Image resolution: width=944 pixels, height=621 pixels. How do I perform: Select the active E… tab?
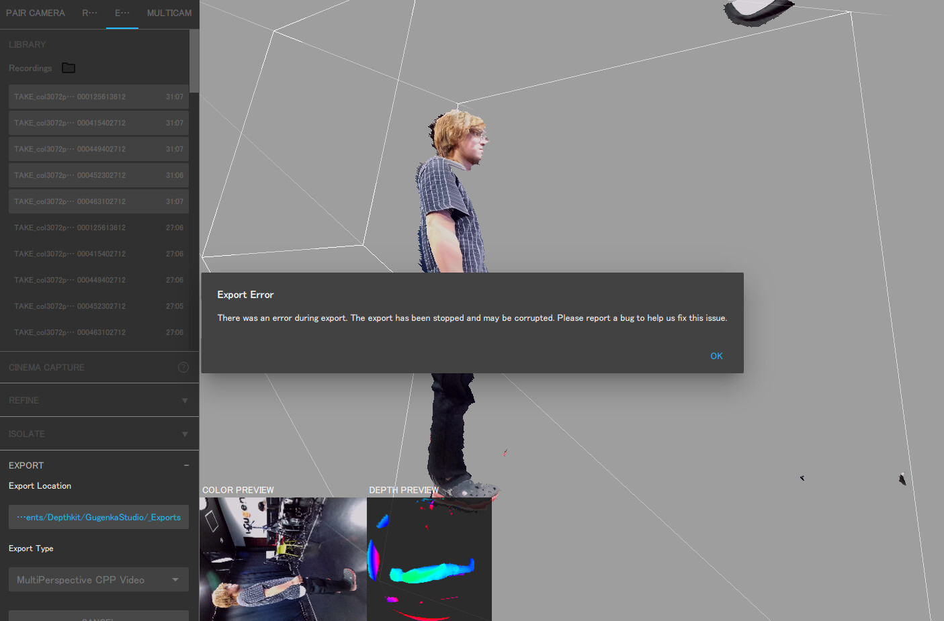point(122,13)
